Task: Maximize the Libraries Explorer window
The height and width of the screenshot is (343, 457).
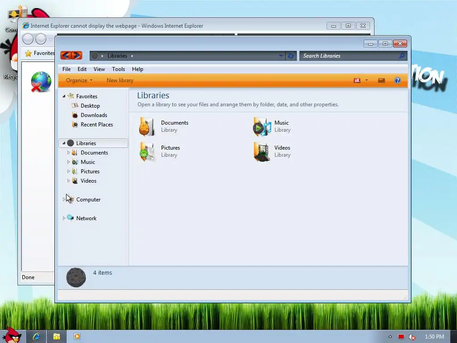Action: 385,43
